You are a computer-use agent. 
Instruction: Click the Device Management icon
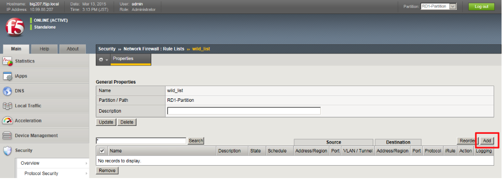[7, 135]
